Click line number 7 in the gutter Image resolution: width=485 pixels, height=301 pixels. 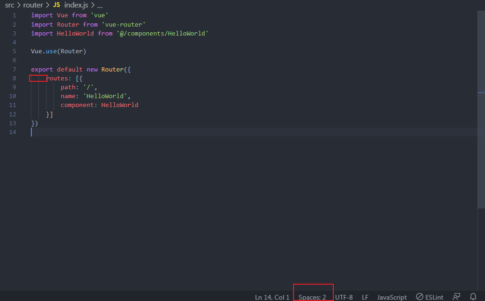pyautogui.click(x=14, y=70)
